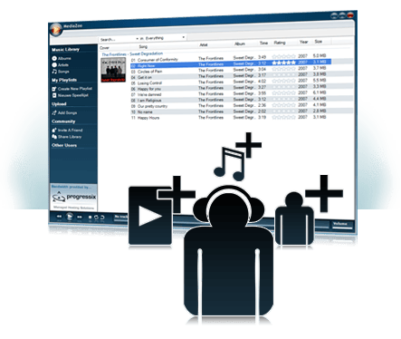The image size is (401, 339).
Task: Open The Frontlines - Sweet Degradation album link
Action: click(x=132, y=54)
